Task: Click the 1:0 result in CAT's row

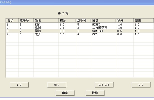Action: [137, 34]
